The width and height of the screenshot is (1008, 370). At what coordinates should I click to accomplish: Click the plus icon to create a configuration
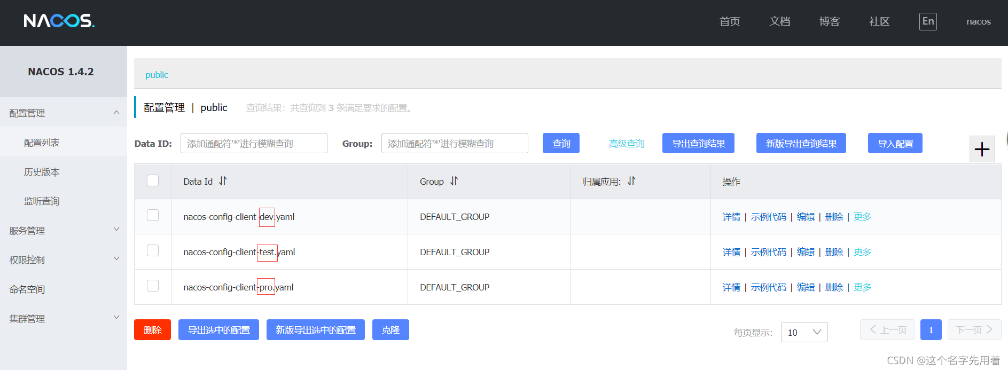tap(982, 149)
